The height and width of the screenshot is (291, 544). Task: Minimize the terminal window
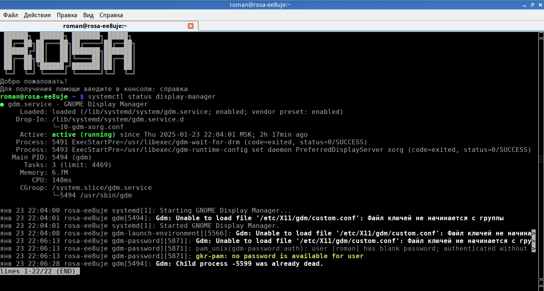525,5
